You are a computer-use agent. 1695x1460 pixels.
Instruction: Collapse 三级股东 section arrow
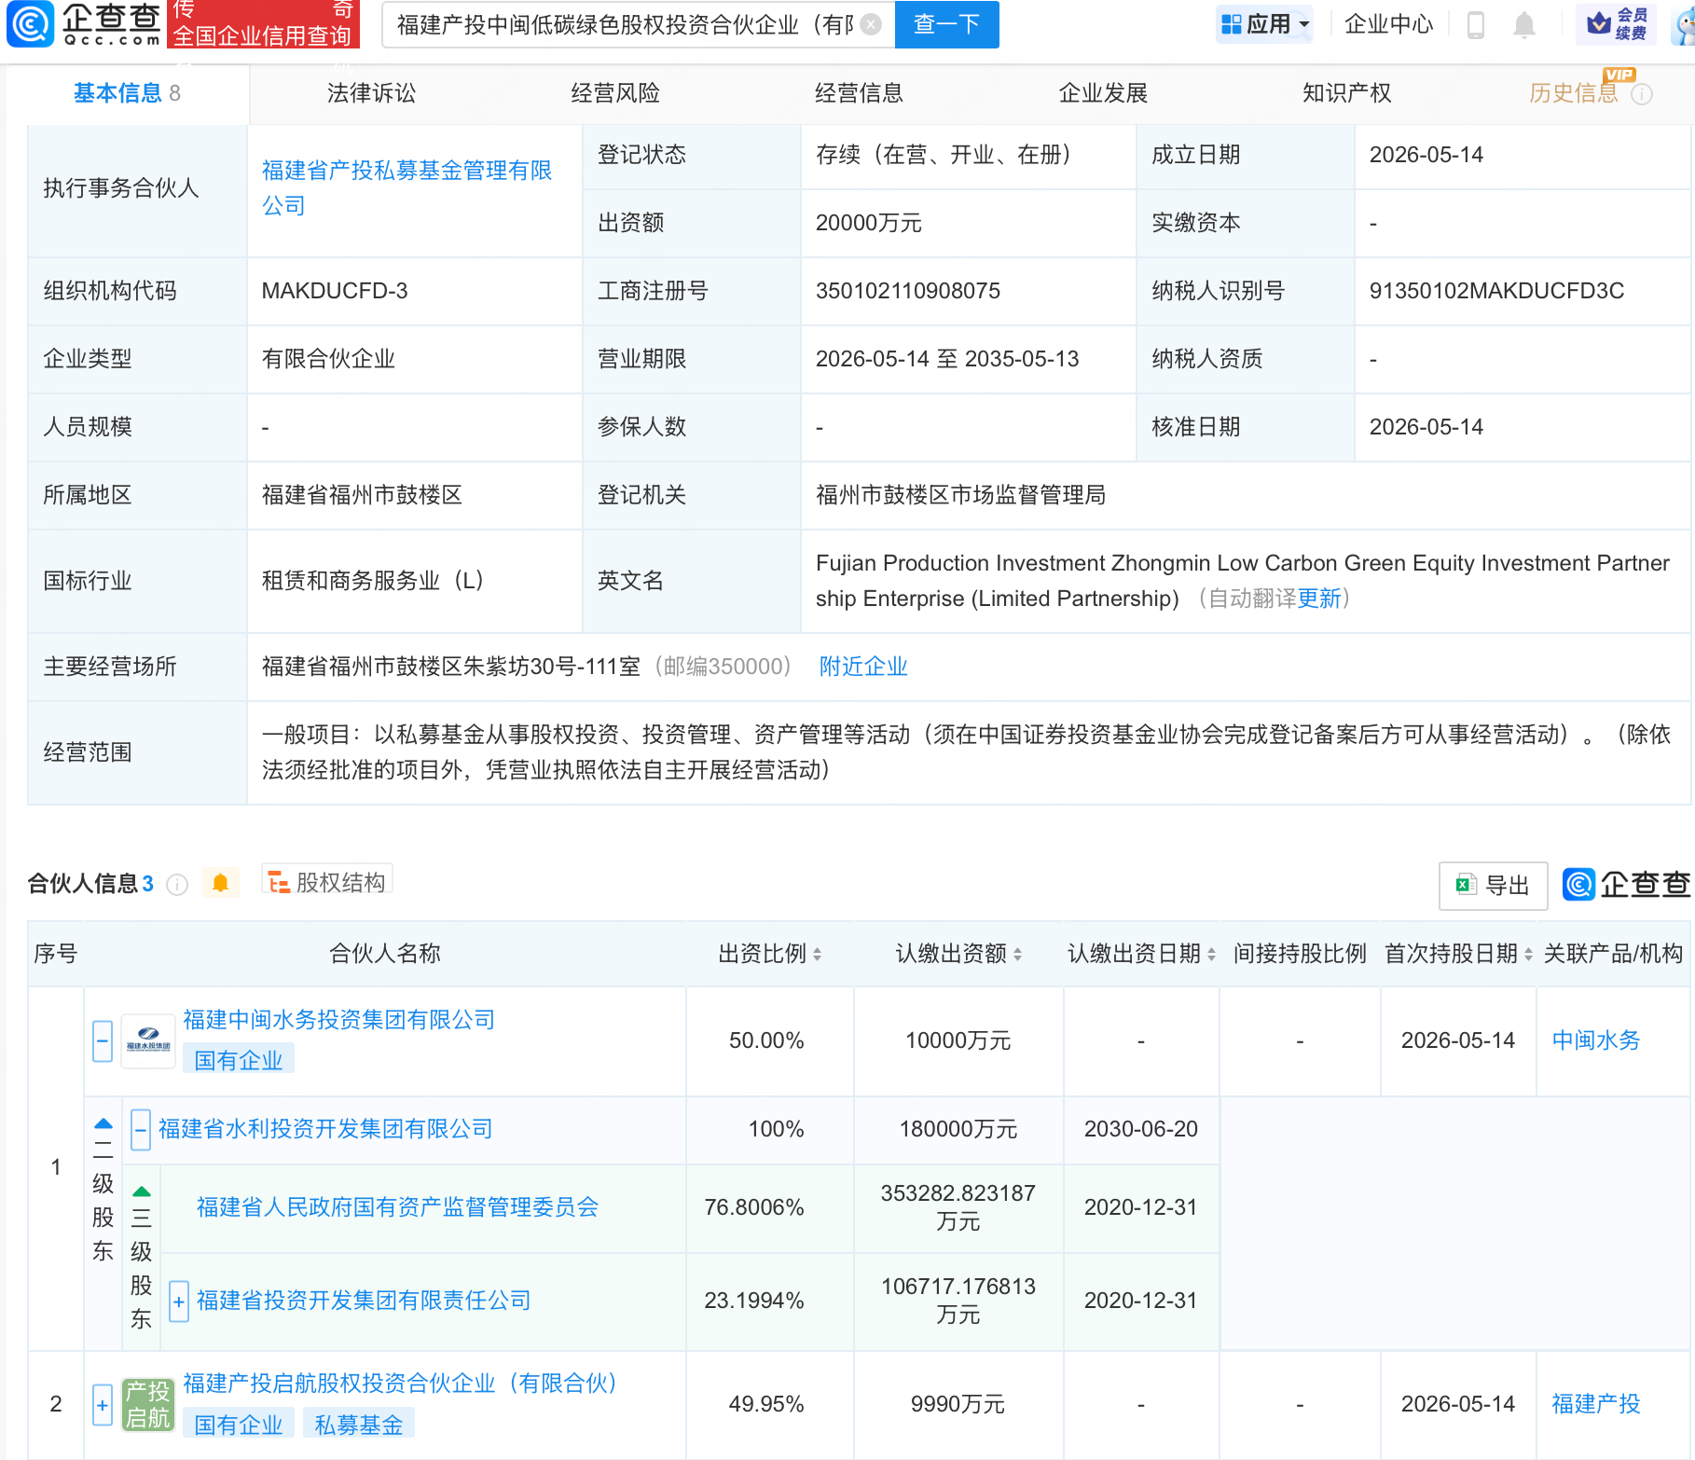[142, 1191]
